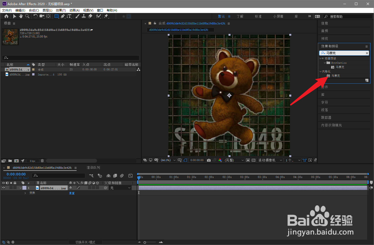Click 切换开关/模式 at the timeline bottom

(85, 242)
